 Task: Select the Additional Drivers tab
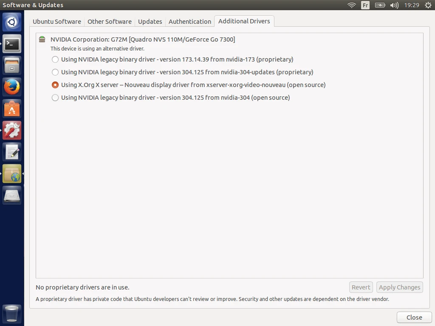(x=244, y=21)
